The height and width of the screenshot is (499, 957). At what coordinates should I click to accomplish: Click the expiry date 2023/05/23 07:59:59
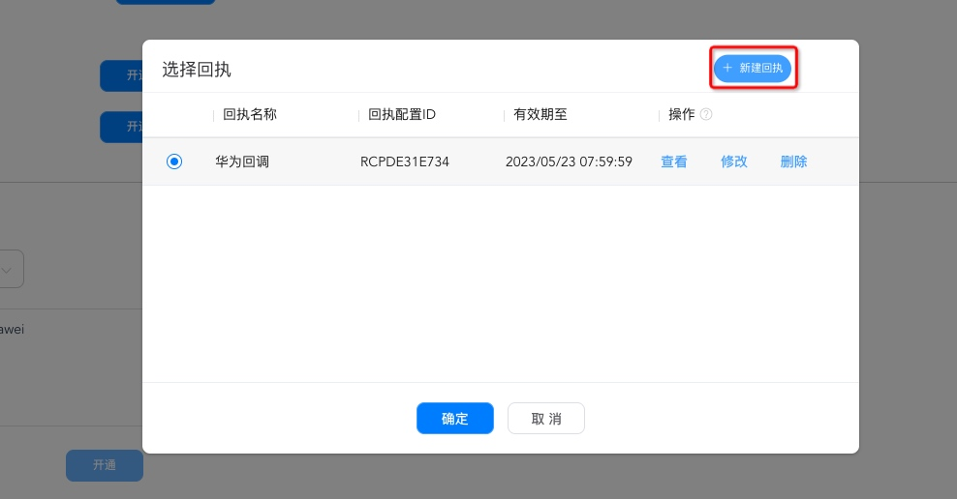click(x=569, y=161)
